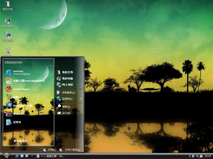Viewport: 213px width, 159px height.
Task: Expand the 连接到 submenu
Action: [67, 99]
